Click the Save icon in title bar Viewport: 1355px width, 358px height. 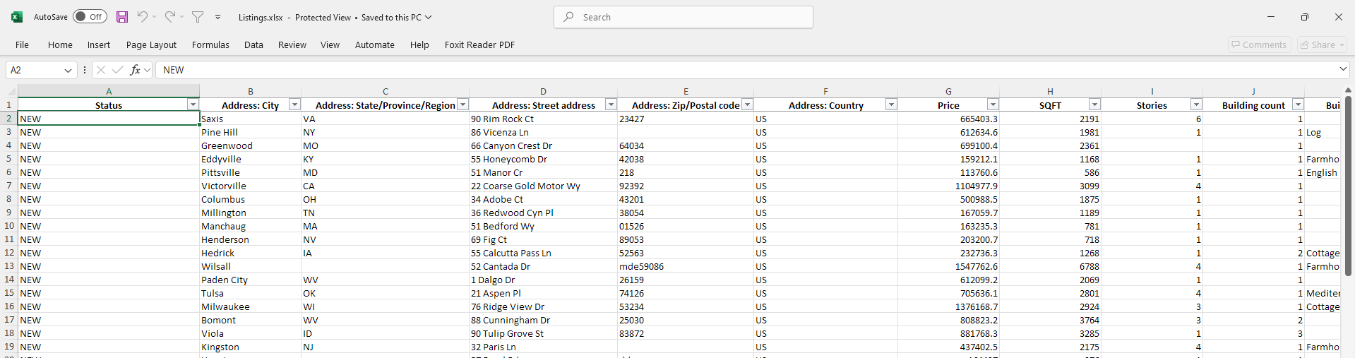coord(122,17)
